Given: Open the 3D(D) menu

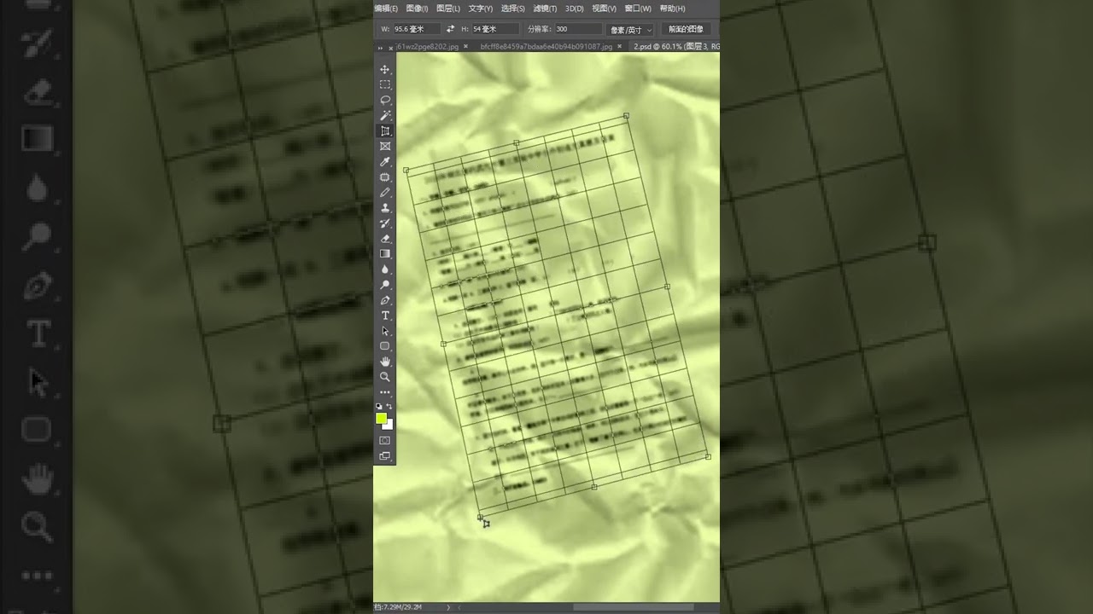Looking at the screenshot, I should [575, 9].
